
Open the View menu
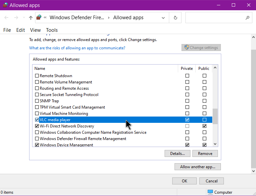35,30
